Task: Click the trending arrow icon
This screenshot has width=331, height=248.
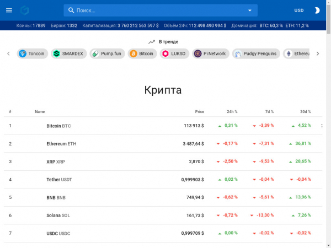Action: pyautogui.click(x=151, y=42)
